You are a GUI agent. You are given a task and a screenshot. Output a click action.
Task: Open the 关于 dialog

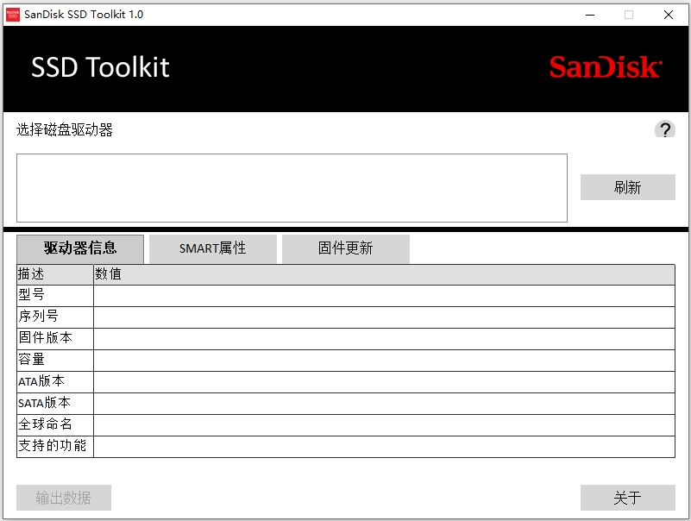tap(627, 498)
